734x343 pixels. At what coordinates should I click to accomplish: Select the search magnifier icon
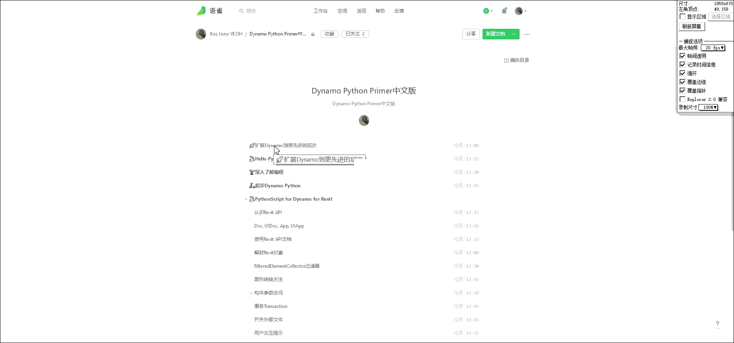(x=241, y=11)
